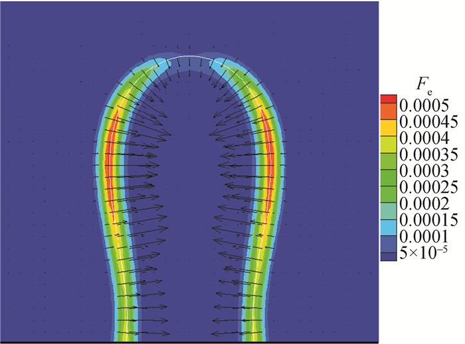Select the red swatch atop the legend
Image resolution: width=465 pixels, height=344 pixels.
389,99
